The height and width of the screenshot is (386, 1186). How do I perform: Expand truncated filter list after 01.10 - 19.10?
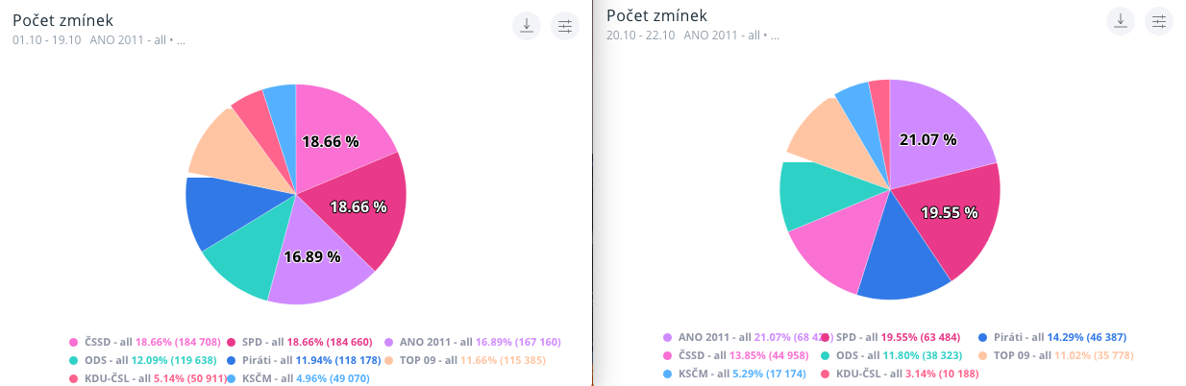click(181, 40)
